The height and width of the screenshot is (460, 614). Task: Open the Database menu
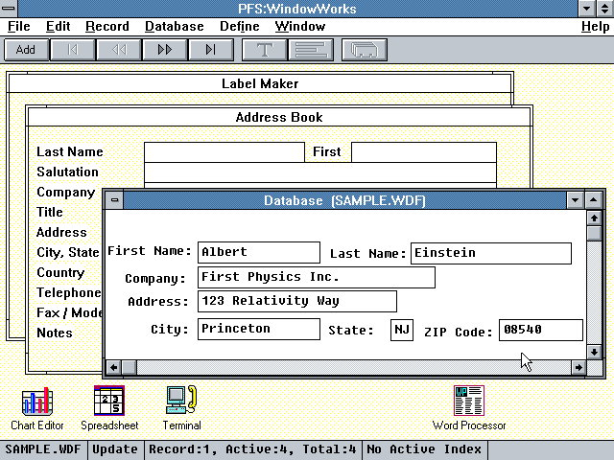pos(175,26)
